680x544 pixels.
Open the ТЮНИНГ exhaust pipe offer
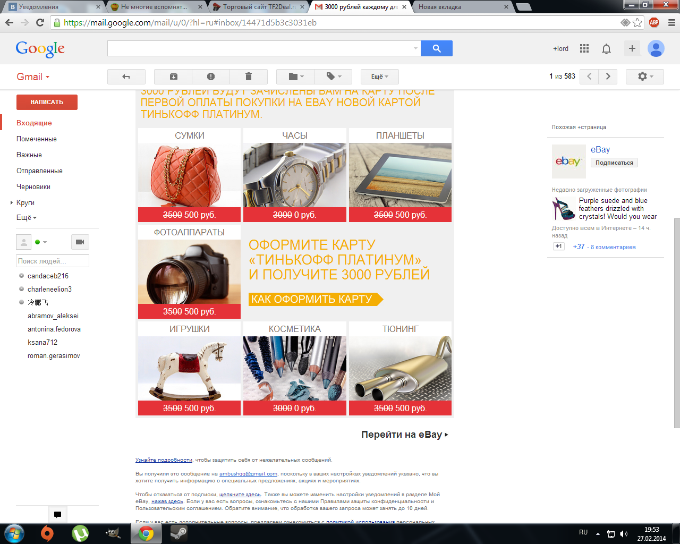pyautogui.click(x=400, y=368)
